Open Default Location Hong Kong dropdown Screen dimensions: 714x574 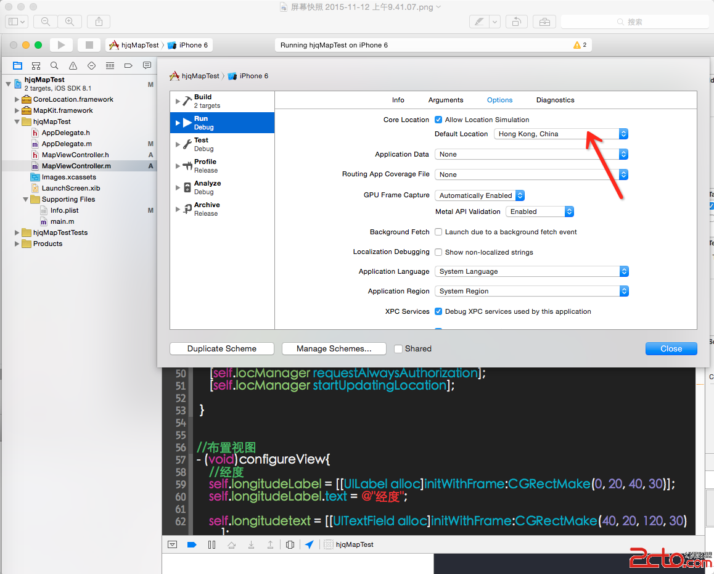pos(560,134)
